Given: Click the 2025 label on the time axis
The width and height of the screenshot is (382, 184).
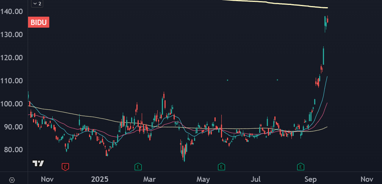Looking at the screenshot, I should (100, 179).
